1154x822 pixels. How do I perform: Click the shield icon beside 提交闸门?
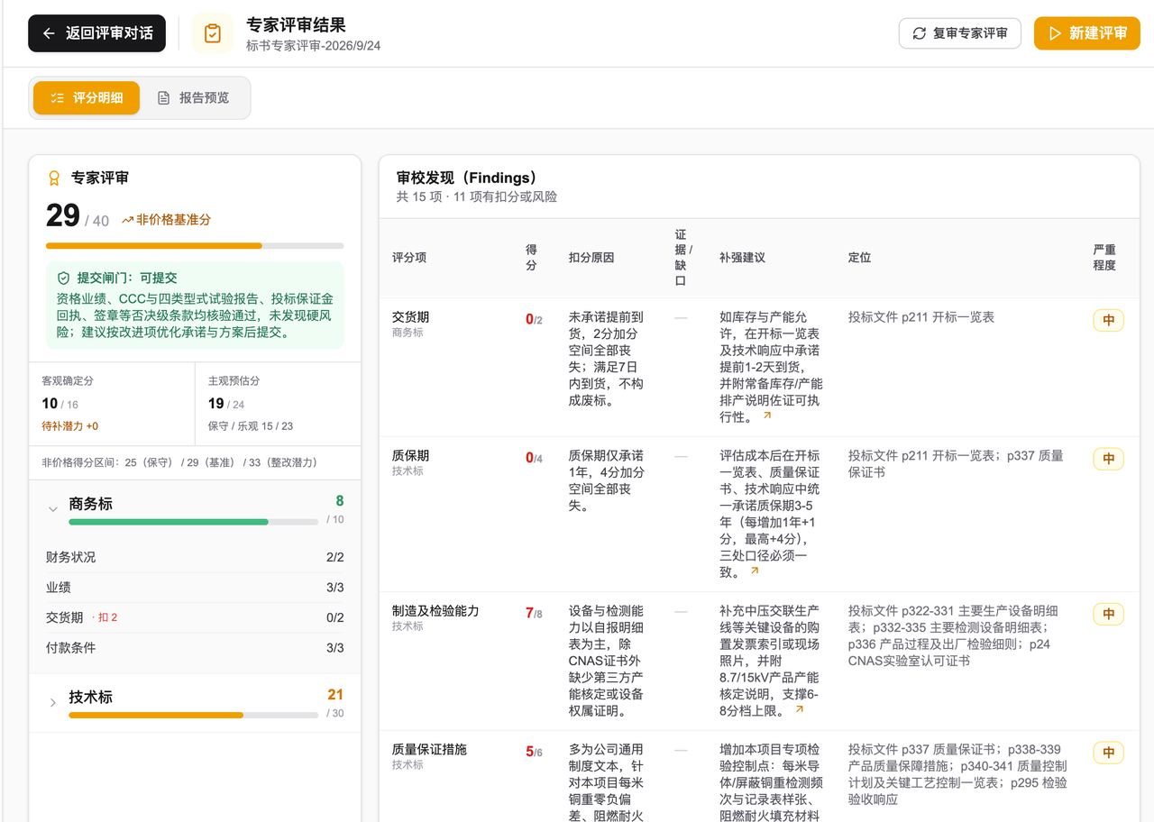point(63,279)
